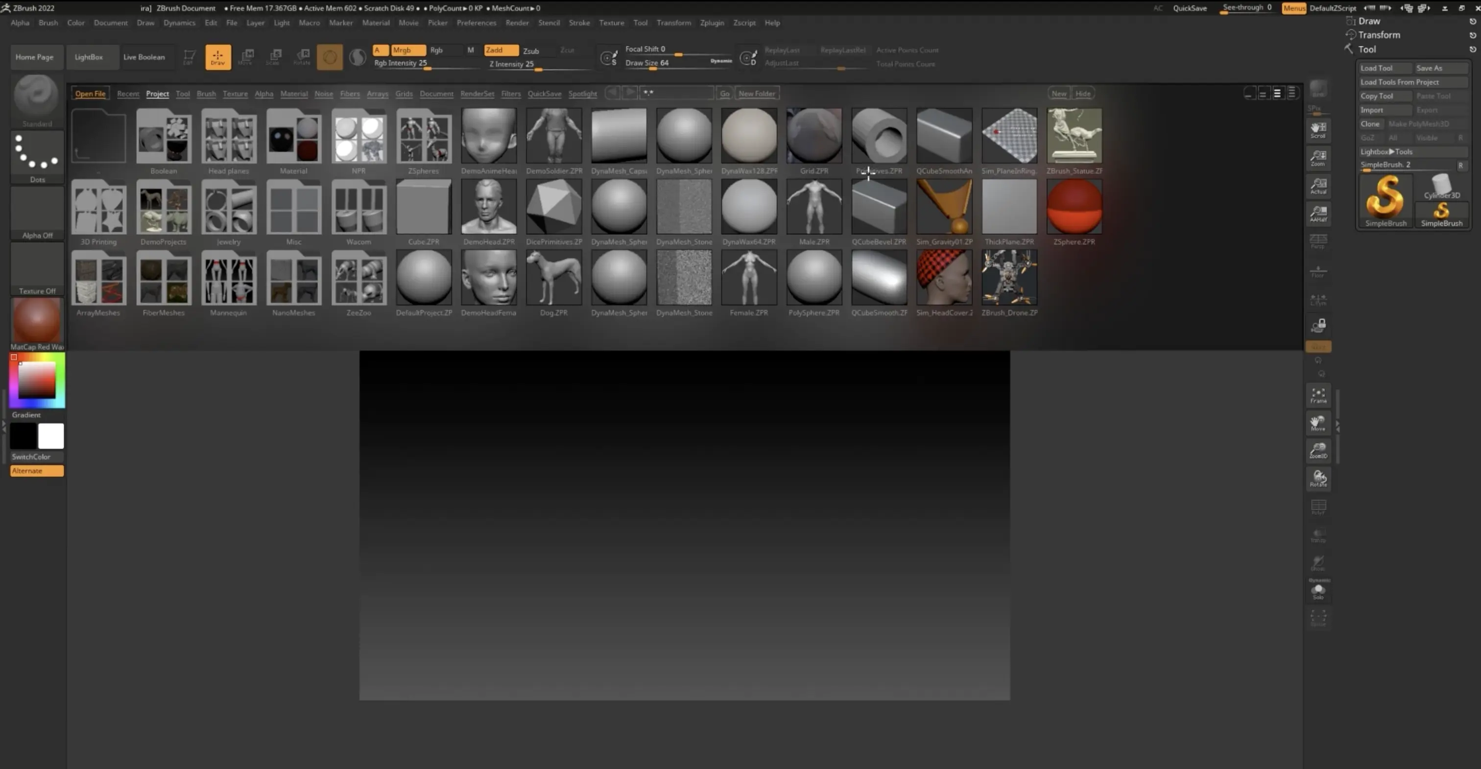Click the Load Tool button

[x=1382, y=68]
